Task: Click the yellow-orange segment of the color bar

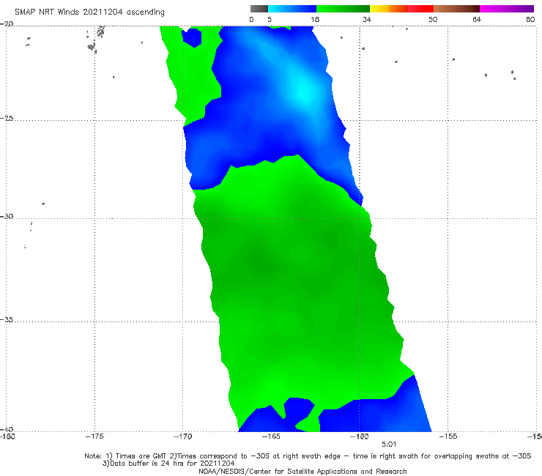Action: point(389,9)
